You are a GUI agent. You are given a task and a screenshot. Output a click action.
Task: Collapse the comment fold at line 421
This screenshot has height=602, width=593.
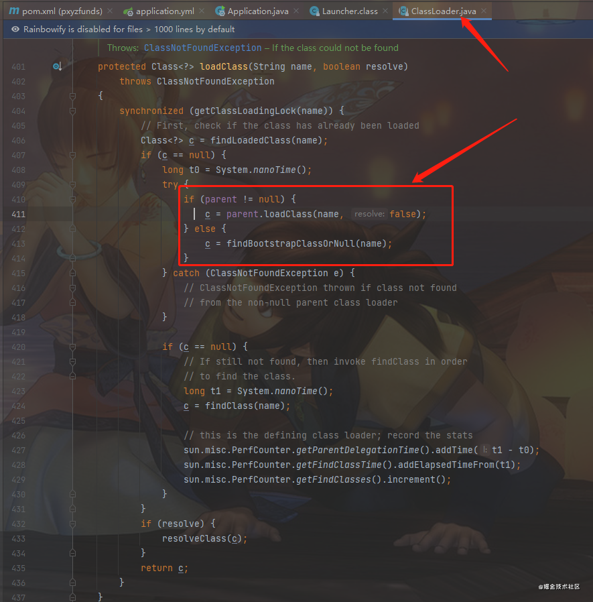[72, 361]
